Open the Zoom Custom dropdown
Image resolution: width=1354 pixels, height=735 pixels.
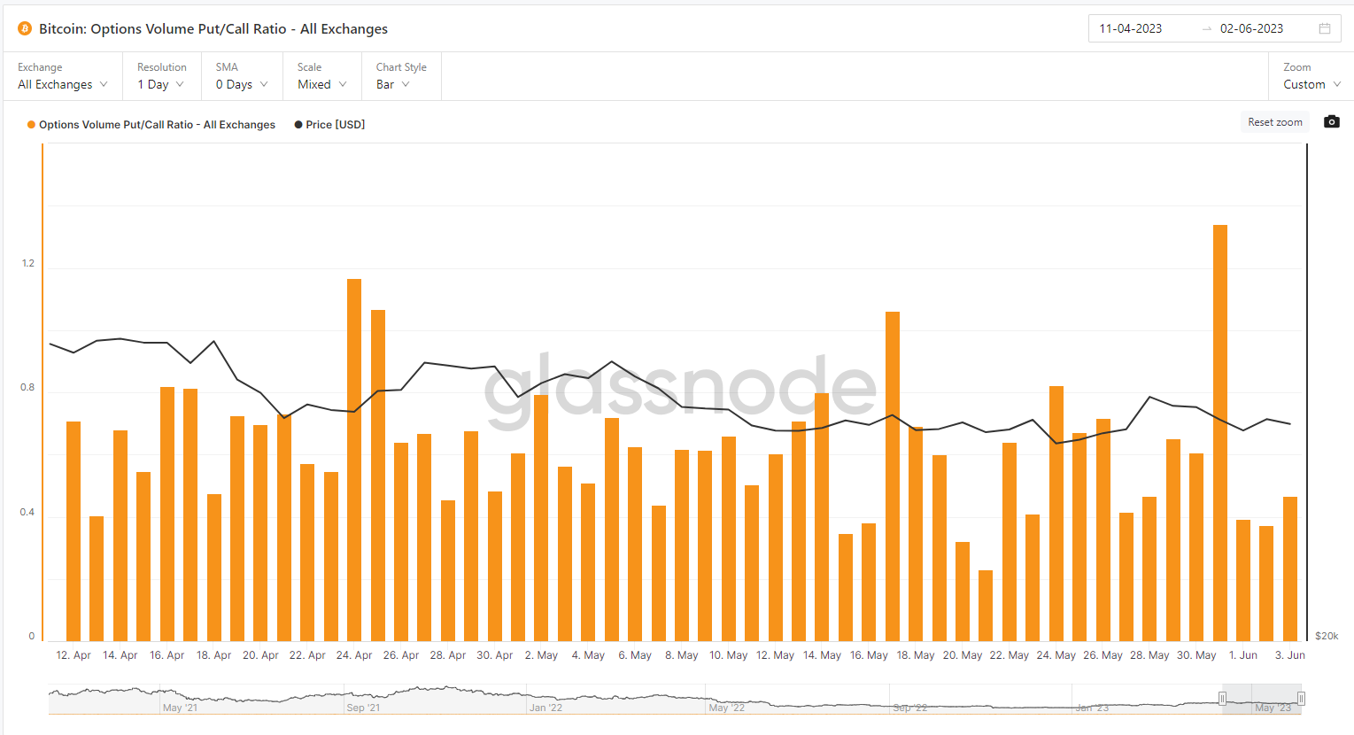1311,84
